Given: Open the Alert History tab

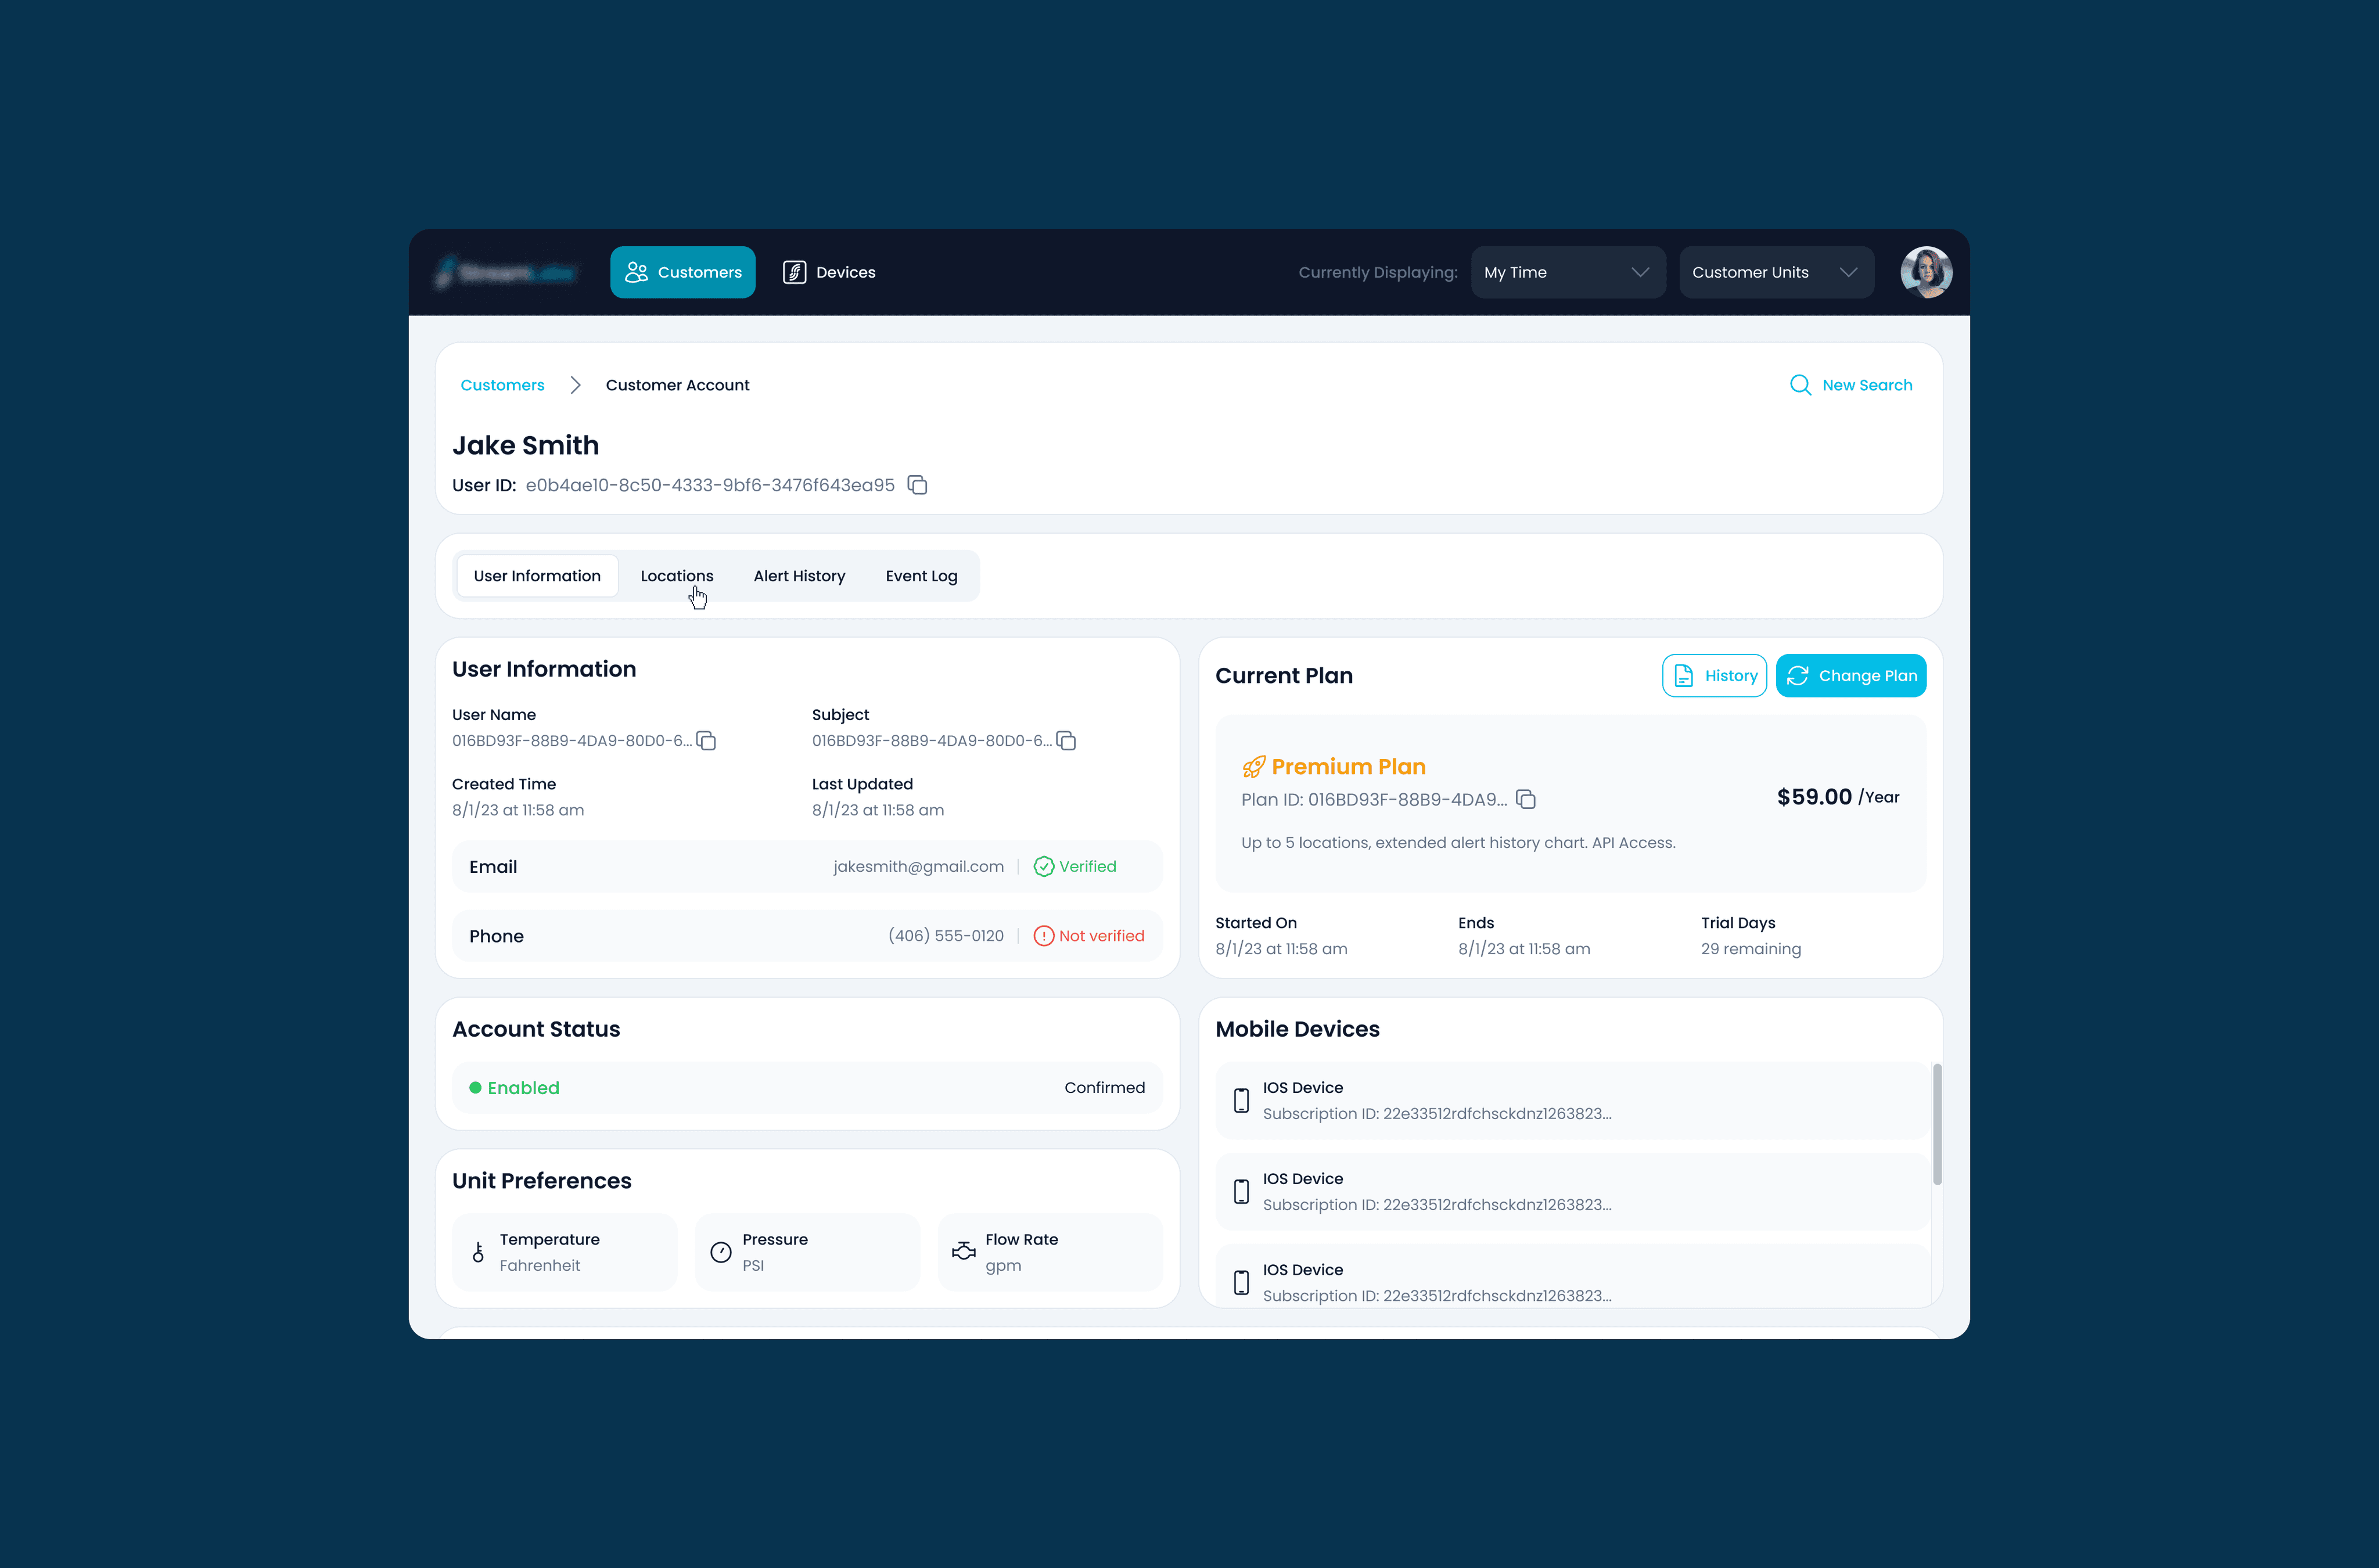Looking at the screenshot, I should coord(799,576).
